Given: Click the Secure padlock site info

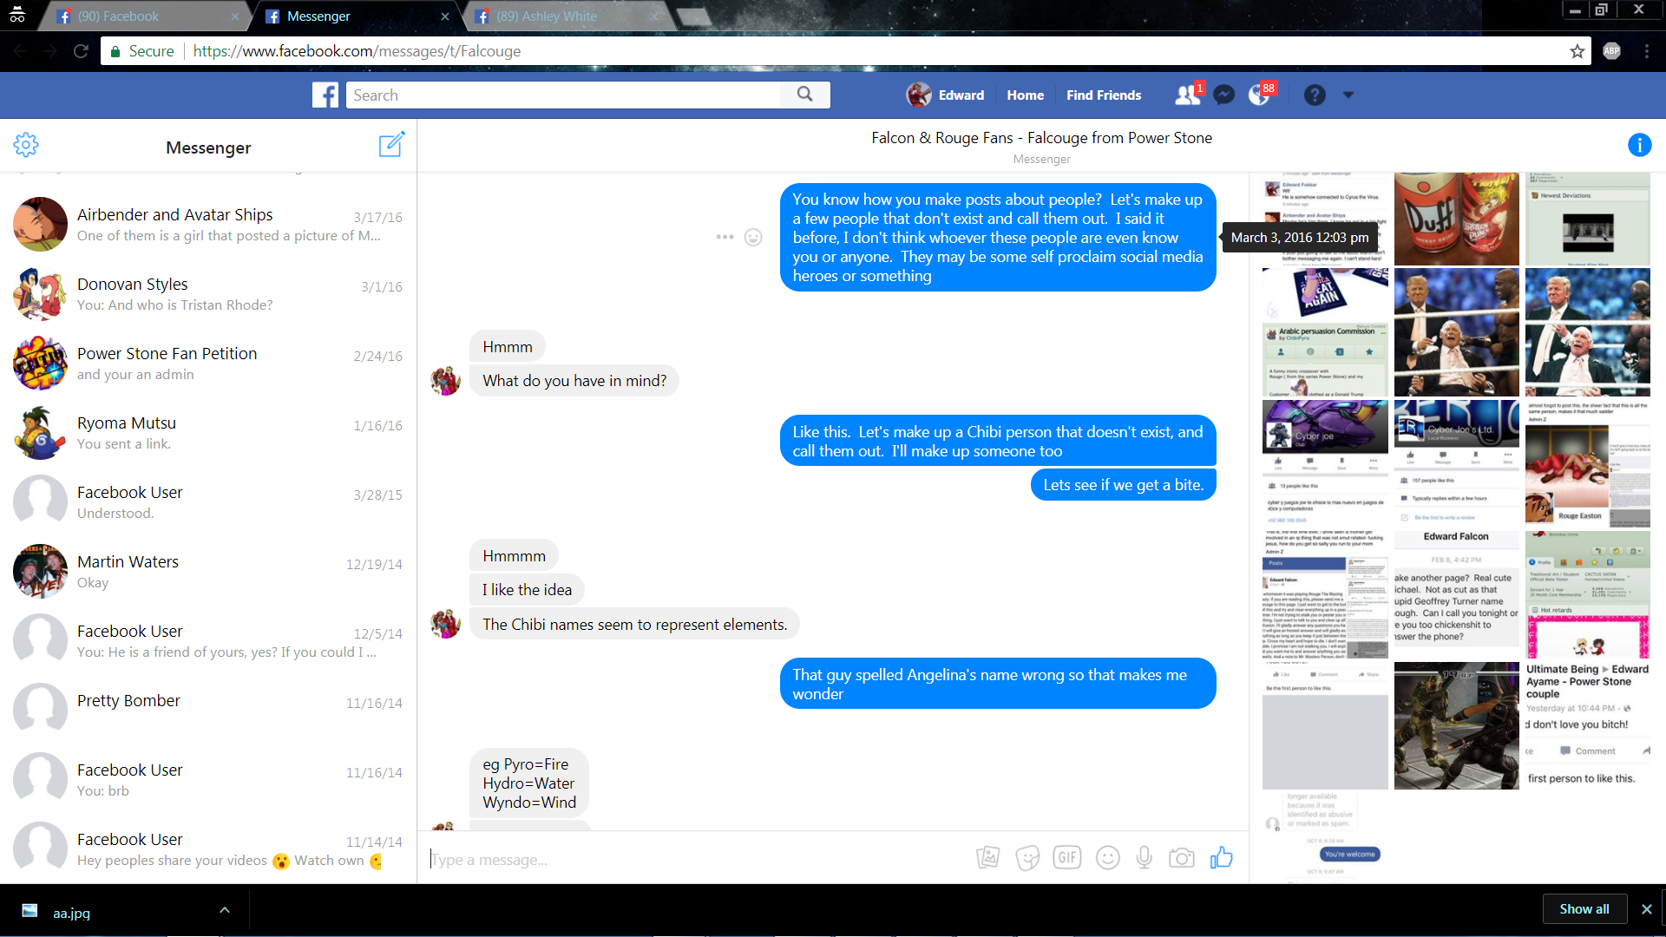Looking at the screenshot, I should 141,51.
